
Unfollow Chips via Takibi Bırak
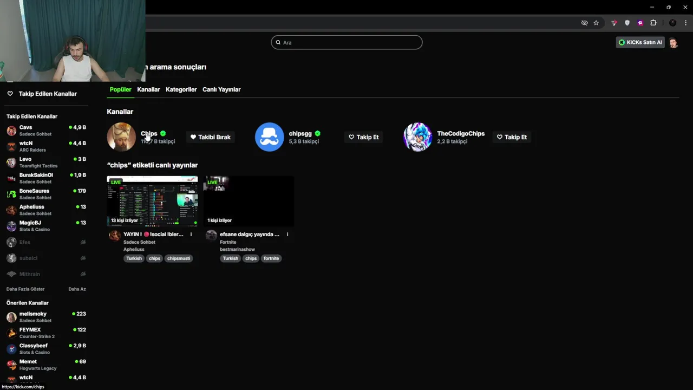(x=211, y=137)
